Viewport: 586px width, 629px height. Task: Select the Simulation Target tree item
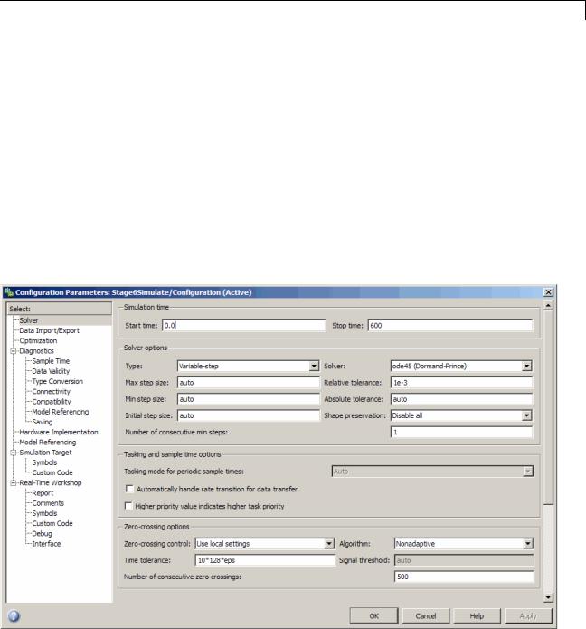coord(45,453)
